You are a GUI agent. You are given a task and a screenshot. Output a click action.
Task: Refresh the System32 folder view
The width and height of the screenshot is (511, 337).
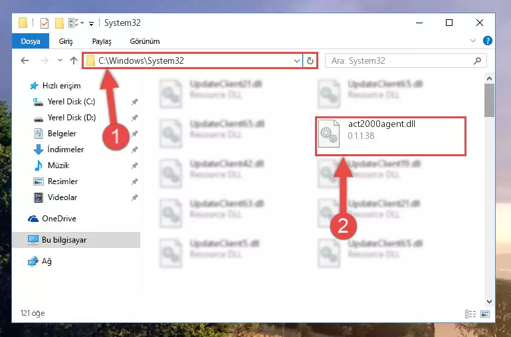pyautogui.click(x=310, y=61)
